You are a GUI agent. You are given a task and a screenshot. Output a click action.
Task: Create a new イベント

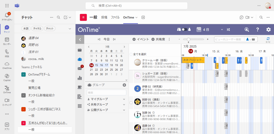click(x=141, y=40)
